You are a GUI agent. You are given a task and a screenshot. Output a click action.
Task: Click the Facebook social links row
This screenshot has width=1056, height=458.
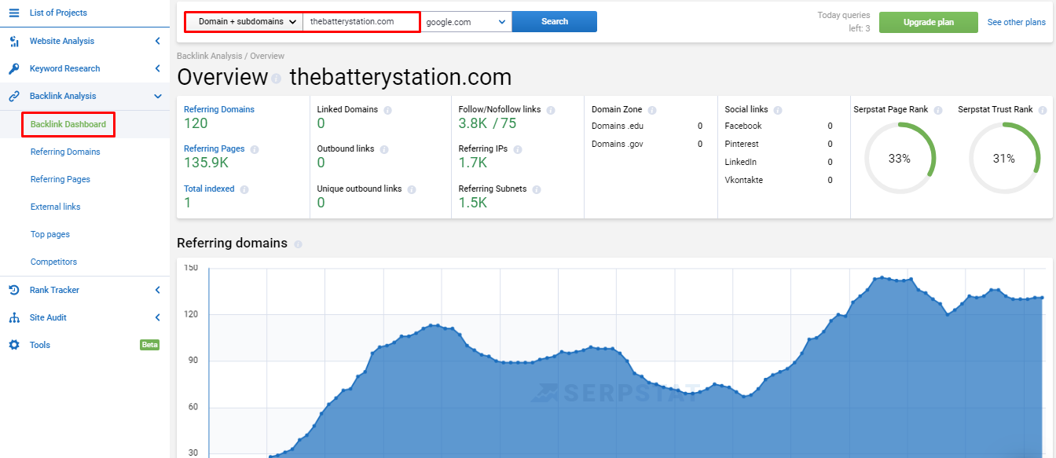point(779,126)
